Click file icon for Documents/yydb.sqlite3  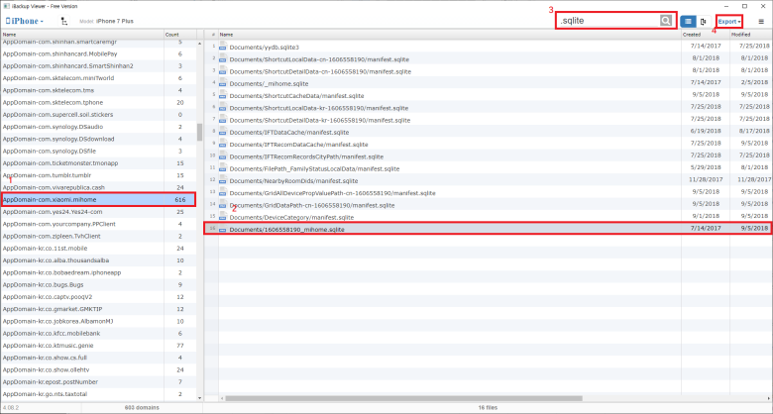click(x=223, y=47)
